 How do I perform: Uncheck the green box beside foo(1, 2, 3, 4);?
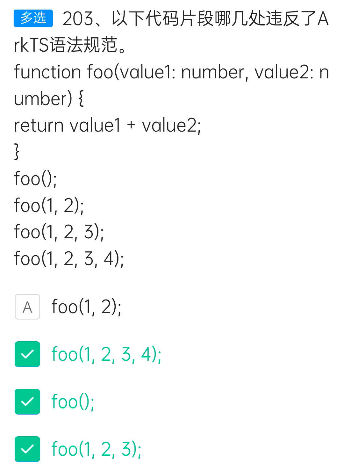tap(27, 354)
